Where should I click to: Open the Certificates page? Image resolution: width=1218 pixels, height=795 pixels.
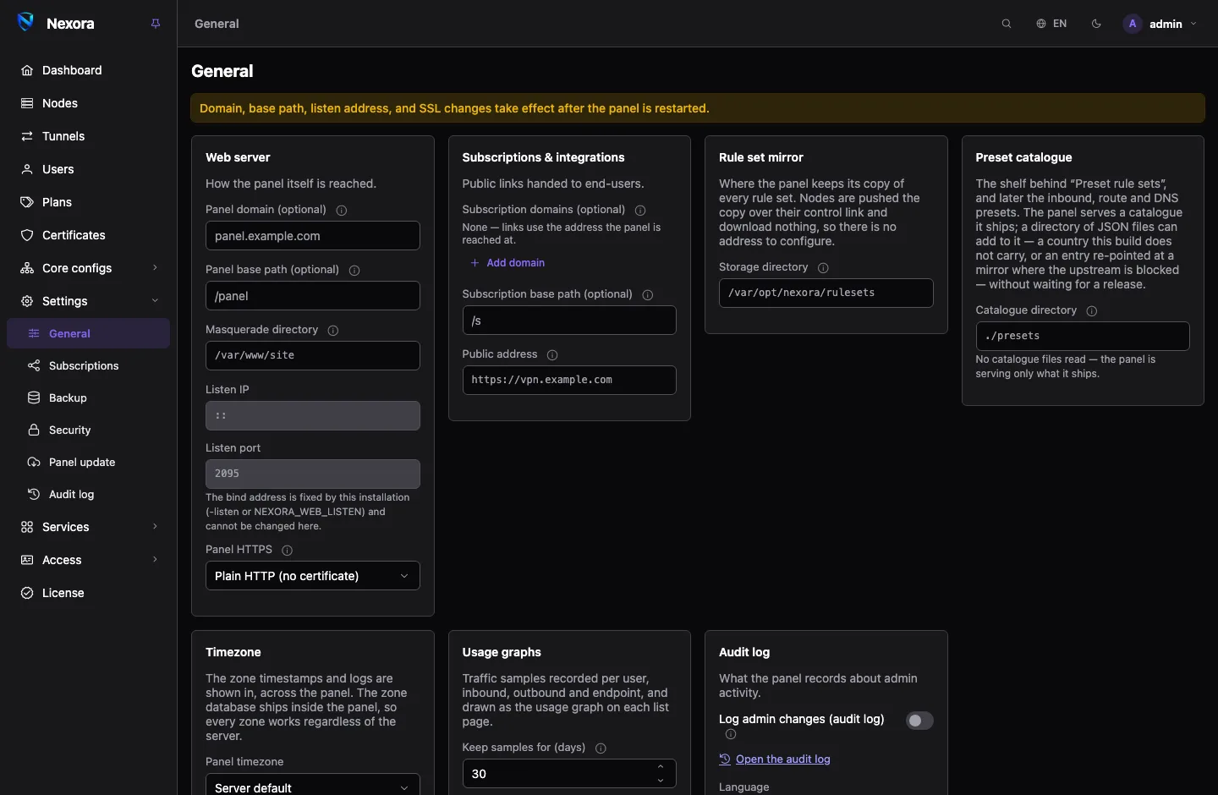click(89, 235)
